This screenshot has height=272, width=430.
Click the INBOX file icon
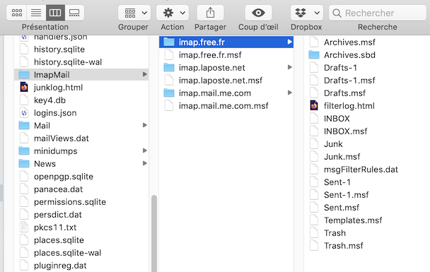314,118
